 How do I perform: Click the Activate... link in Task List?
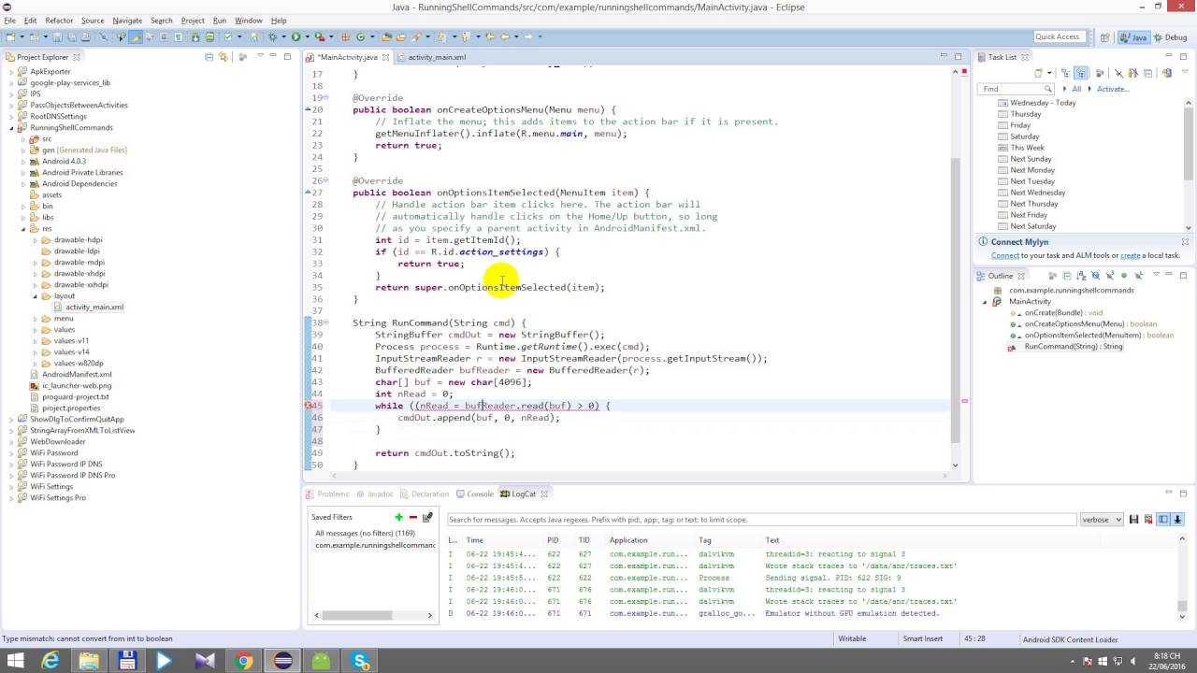[1113, 89]
